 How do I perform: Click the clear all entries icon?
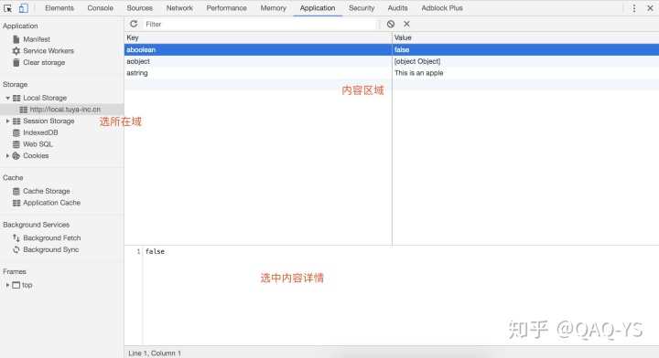coord(391,24)
